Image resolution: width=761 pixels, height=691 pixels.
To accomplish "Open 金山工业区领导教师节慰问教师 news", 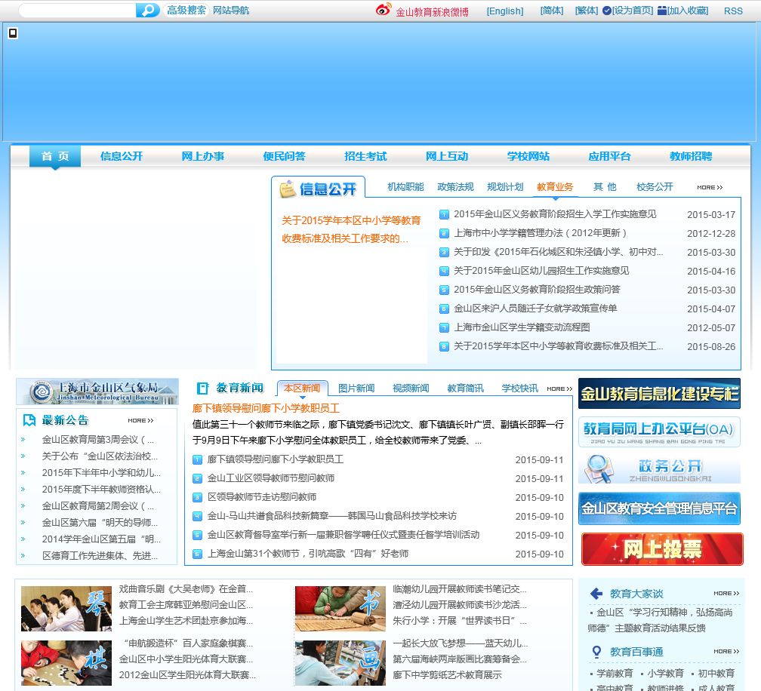I will coord(271,478).
